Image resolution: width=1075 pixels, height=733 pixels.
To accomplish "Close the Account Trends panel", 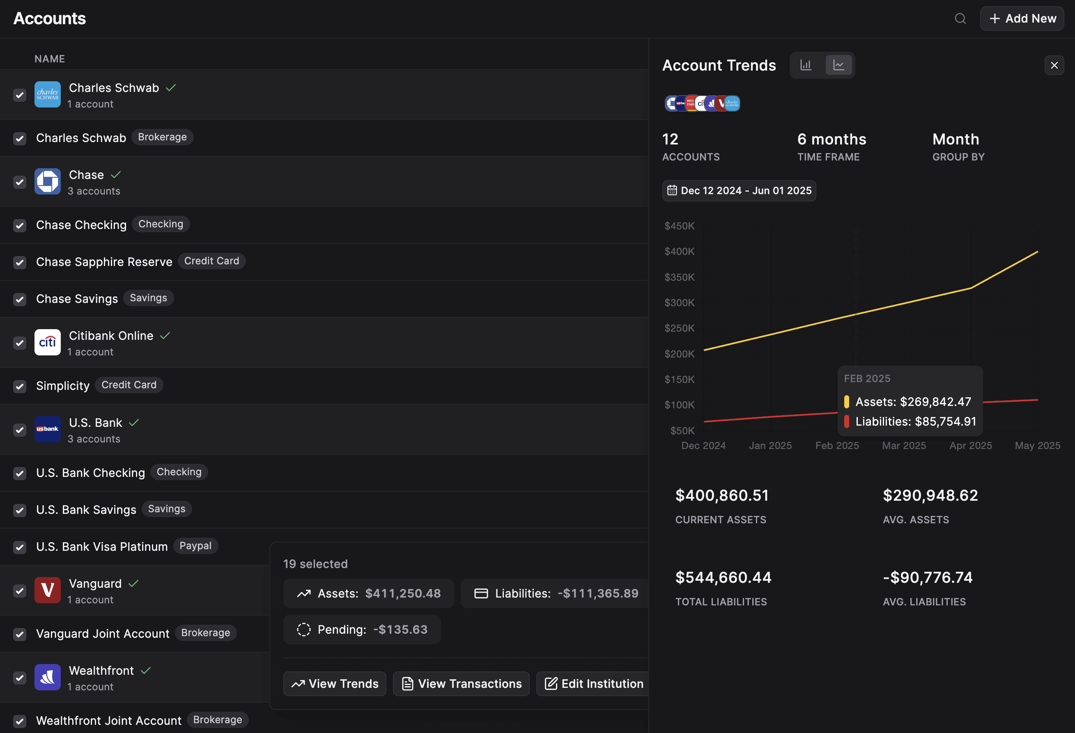I will tap(1054, 65).
